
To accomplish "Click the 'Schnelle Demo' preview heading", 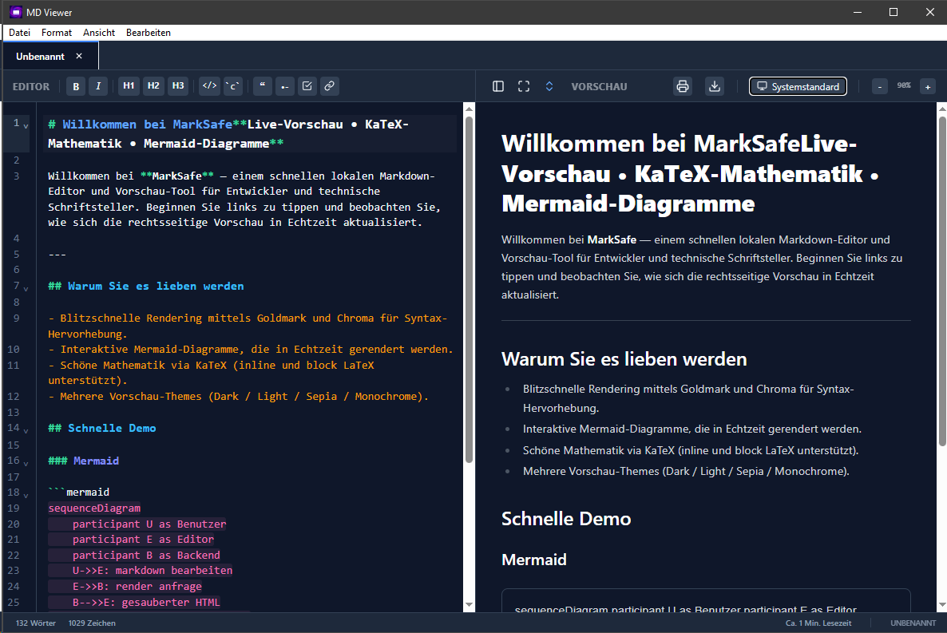I will [566, 519].
